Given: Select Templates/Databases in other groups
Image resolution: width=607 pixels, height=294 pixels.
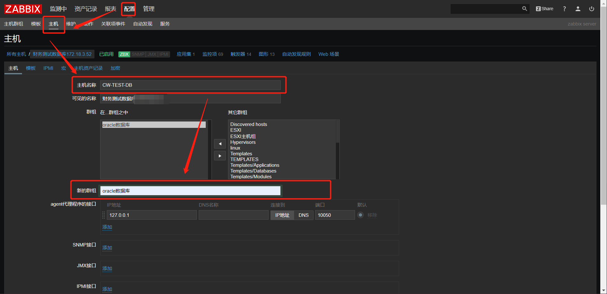Looking at the screenshot, I should pyautogui.click(x=254, y=171).
